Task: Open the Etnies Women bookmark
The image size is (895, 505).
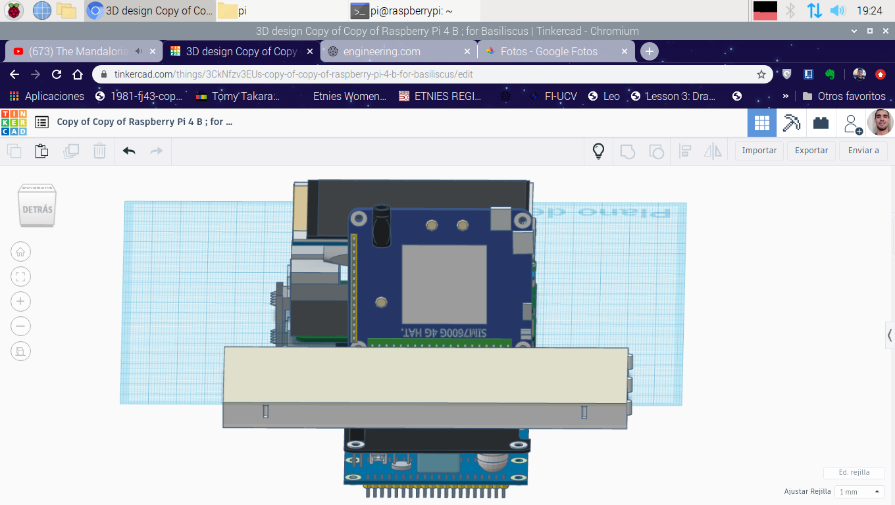Action: point(350,96)
